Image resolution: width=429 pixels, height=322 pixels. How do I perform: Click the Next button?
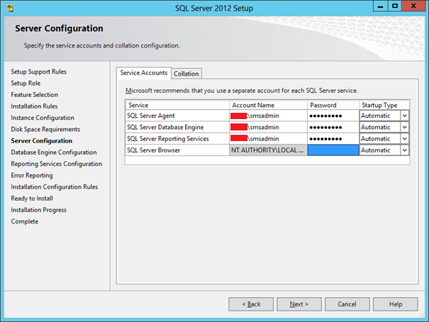(299, 304)
